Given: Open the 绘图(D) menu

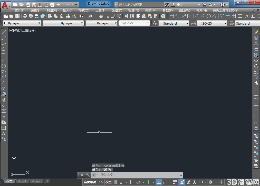Looking at the screenshot, I should 117,10.
